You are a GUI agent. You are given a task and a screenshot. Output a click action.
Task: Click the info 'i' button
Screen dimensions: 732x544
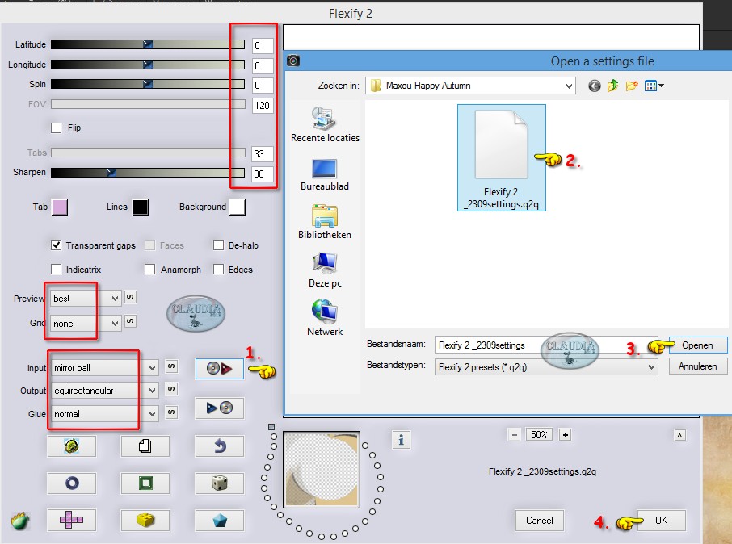pyautogui.click(x=401, y=440)
